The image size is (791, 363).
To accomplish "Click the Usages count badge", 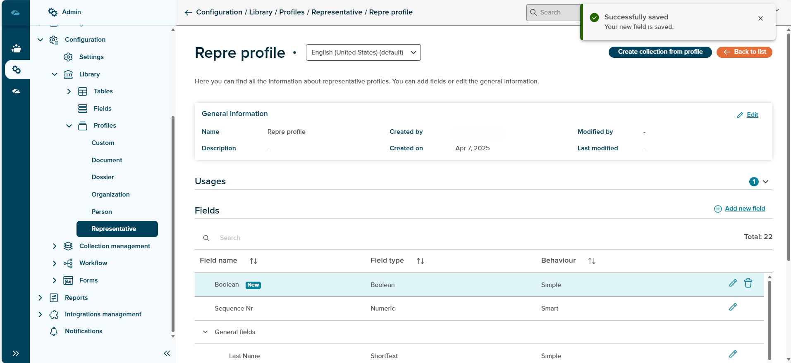I will (754, 182).
